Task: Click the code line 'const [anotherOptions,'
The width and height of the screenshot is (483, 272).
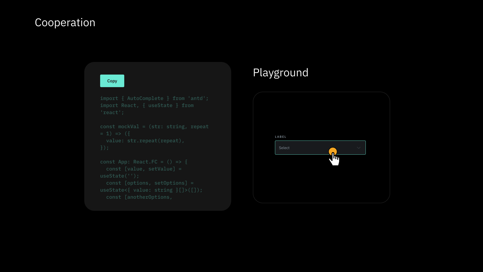Action: 139,197
